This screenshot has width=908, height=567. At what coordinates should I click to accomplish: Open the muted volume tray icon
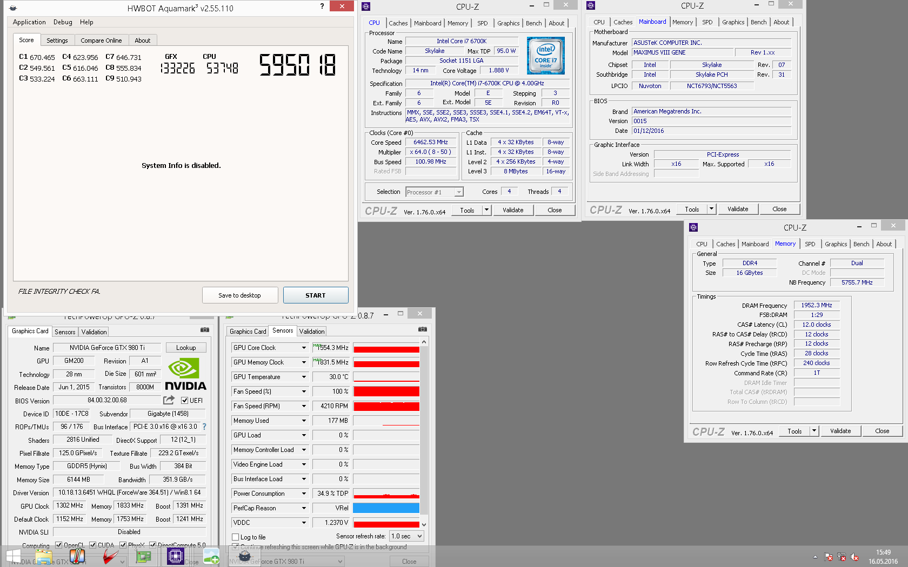(x=854, y=557)
